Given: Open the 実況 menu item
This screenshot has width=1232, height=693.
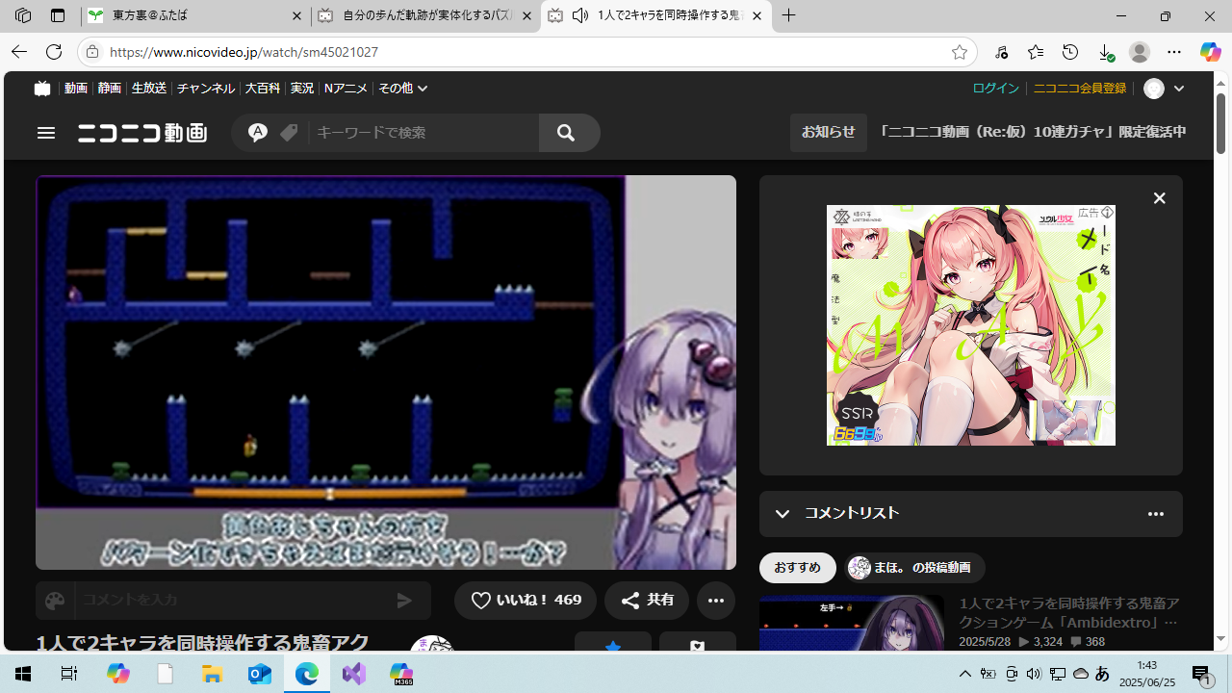Looking at the screenshot, I should [x=302, y=89].
